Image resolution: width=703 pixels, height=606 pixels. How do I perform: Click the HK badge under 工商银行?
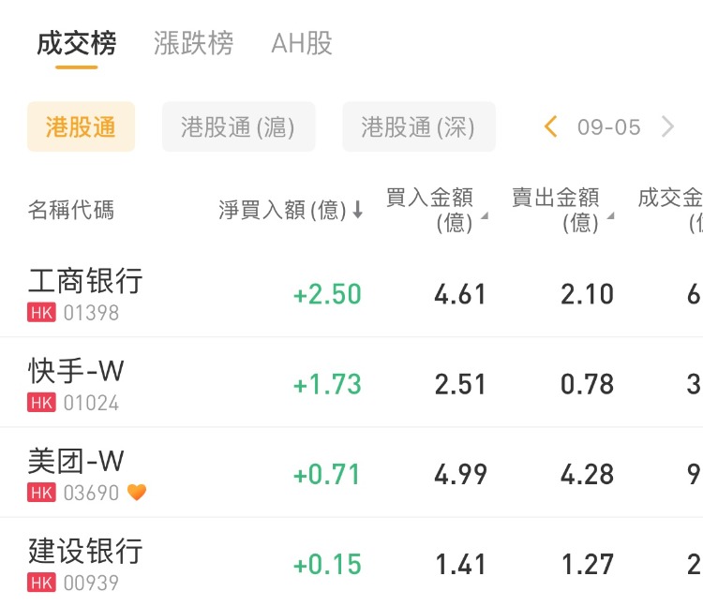(42, 313)
